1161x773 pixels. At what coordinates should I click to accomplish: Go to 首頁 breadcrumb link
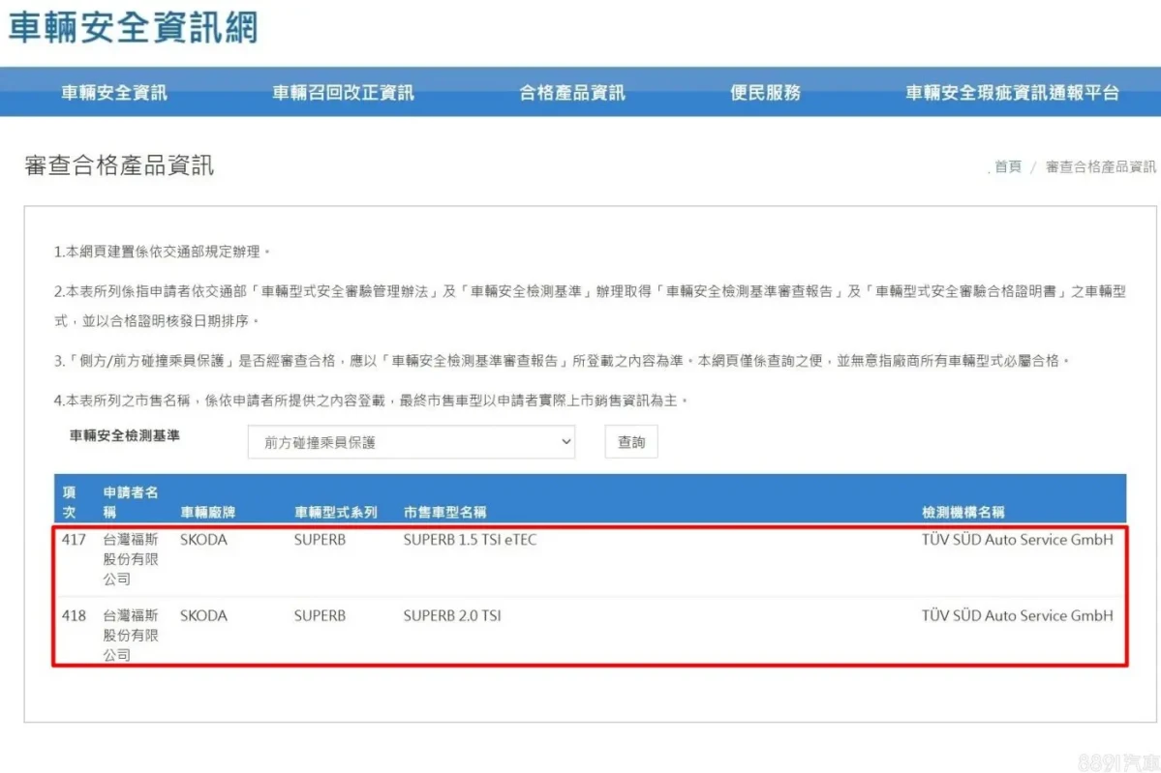tap(1008, 166)
